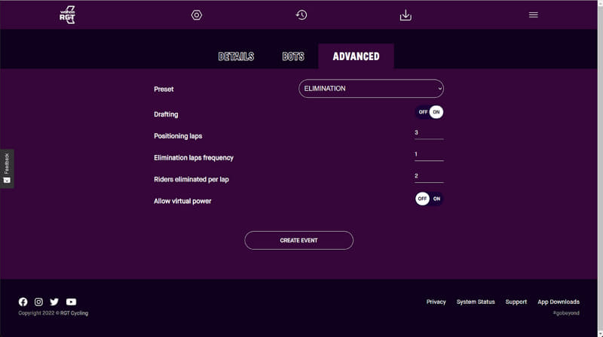Click the "Copyright 2022 © RGT Cycling" text

click(x=53, y=313)
